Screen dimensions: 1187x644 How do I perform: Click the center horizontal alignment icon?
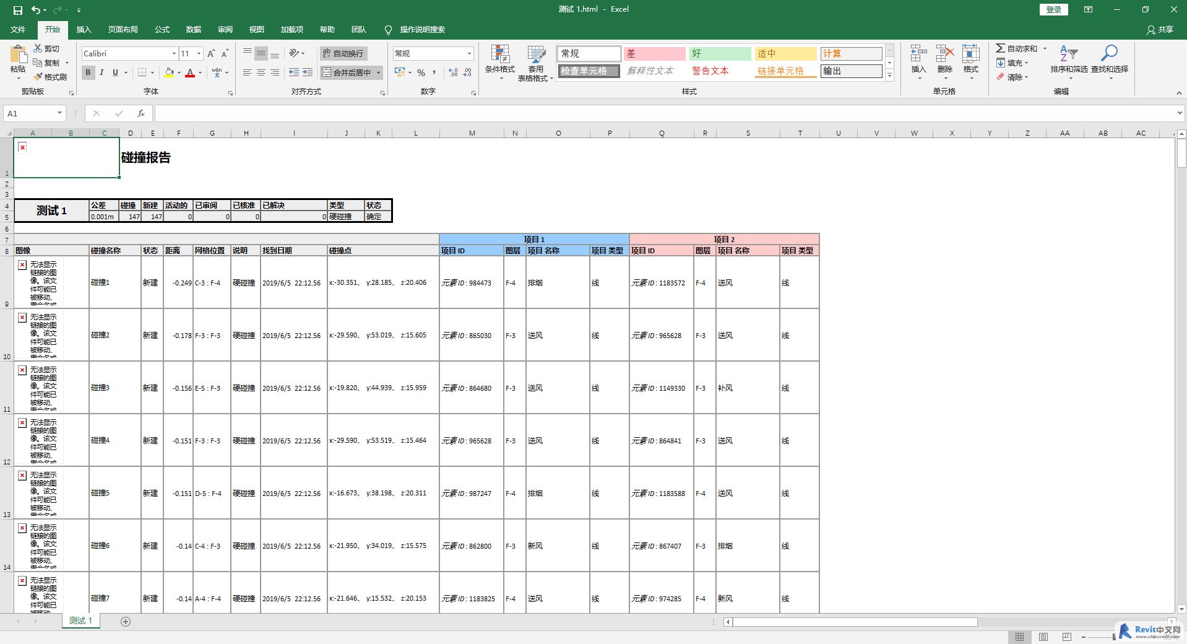261,72
